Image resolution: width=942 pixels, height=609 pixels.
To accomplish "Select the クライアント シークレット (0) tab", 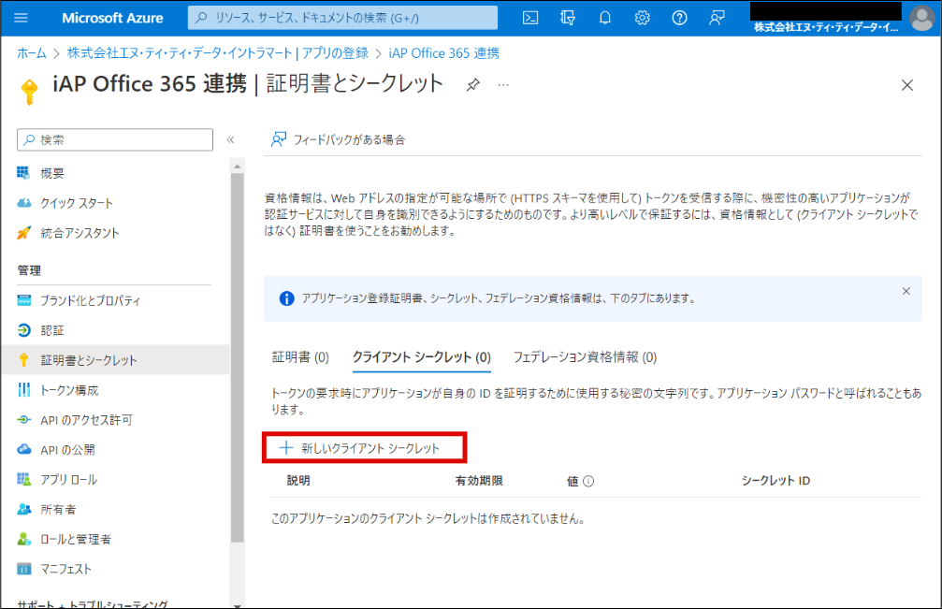I will tap(421, 356).
